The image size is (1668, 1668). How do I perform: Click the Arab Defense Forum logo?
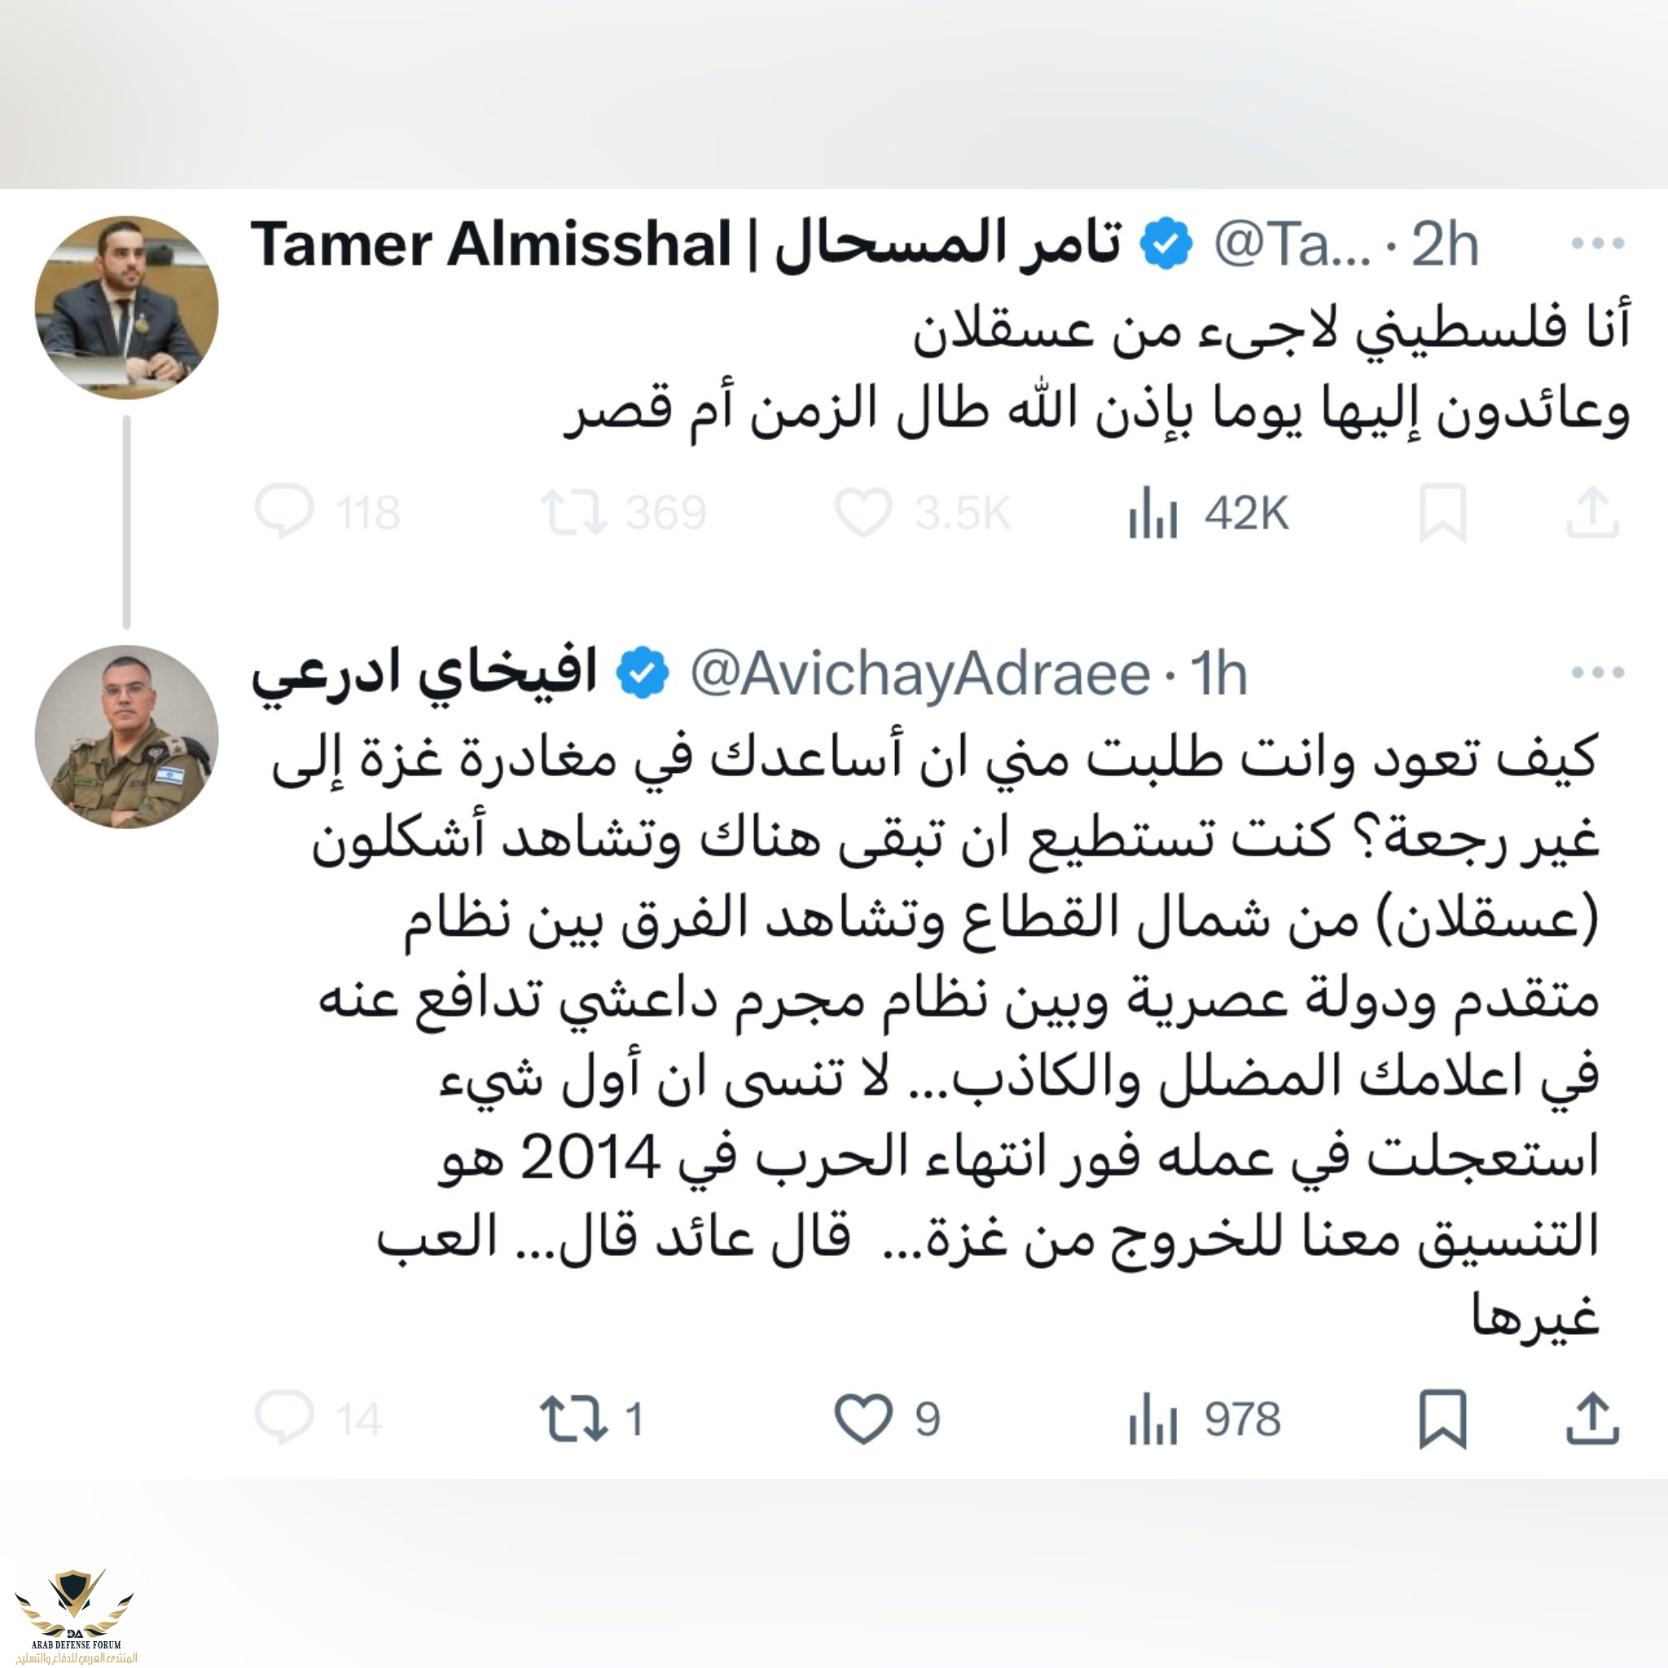coord(76,1614)
